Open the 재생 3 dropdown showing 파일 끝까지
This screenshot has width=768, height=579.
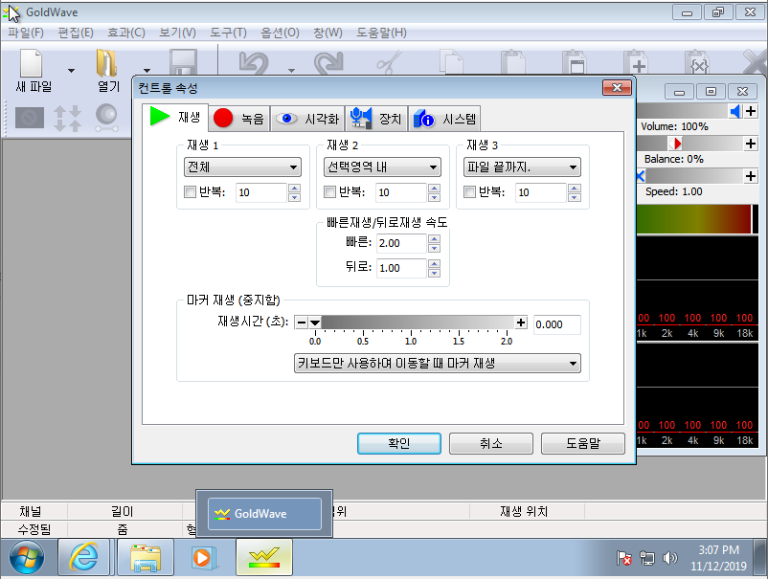coord(522,167)
